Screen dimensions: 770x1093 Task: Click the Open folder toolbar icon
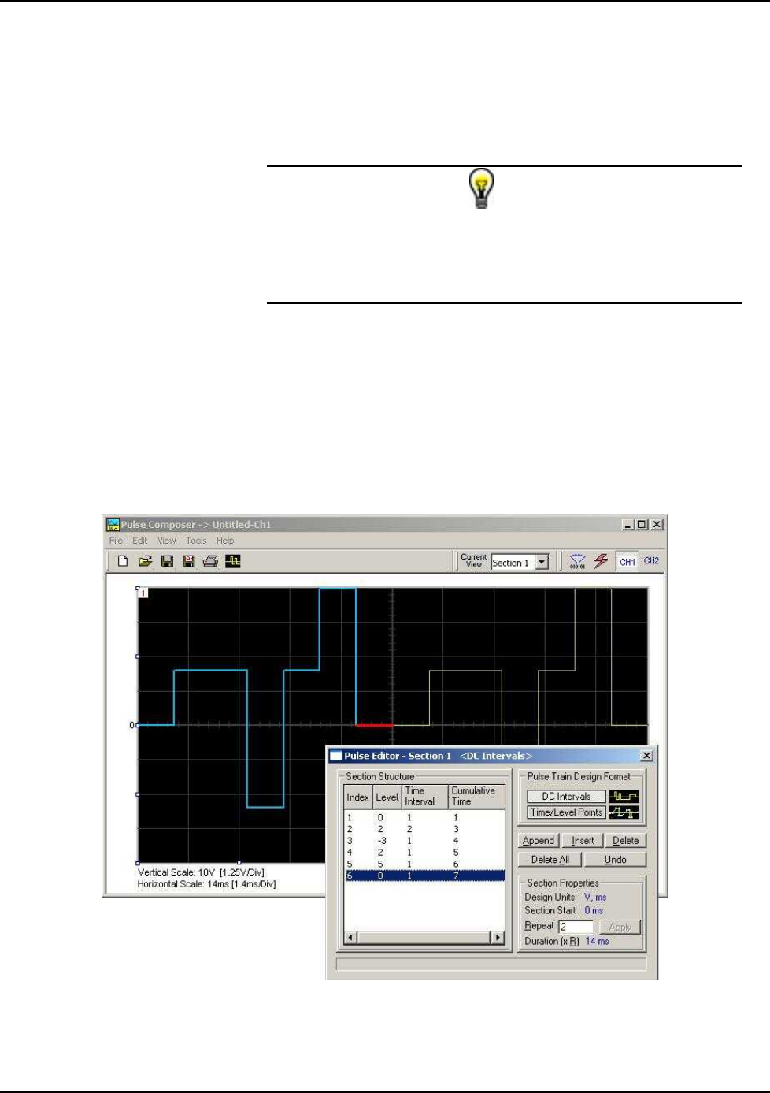pyautogui.click(x=145, y=561)
